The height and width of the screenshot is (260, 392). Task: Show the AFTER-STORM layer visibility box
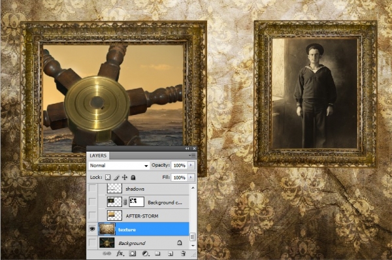(x=92, y=215)
